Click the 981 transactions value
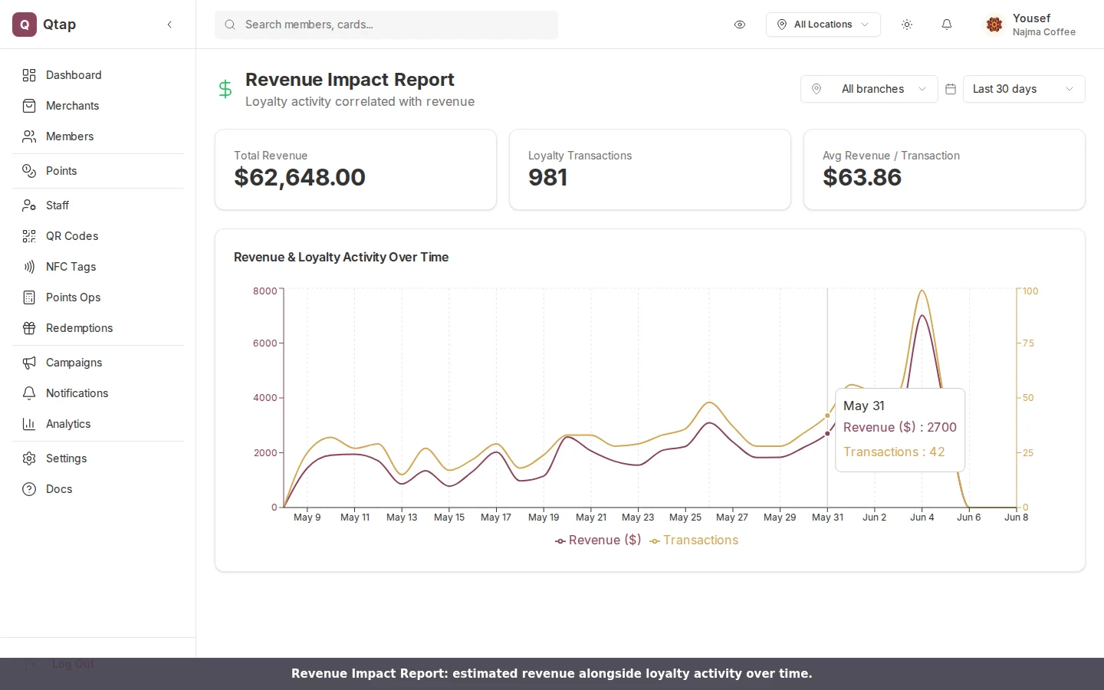This screenshot has width=1104, height=690. [547, 177]
